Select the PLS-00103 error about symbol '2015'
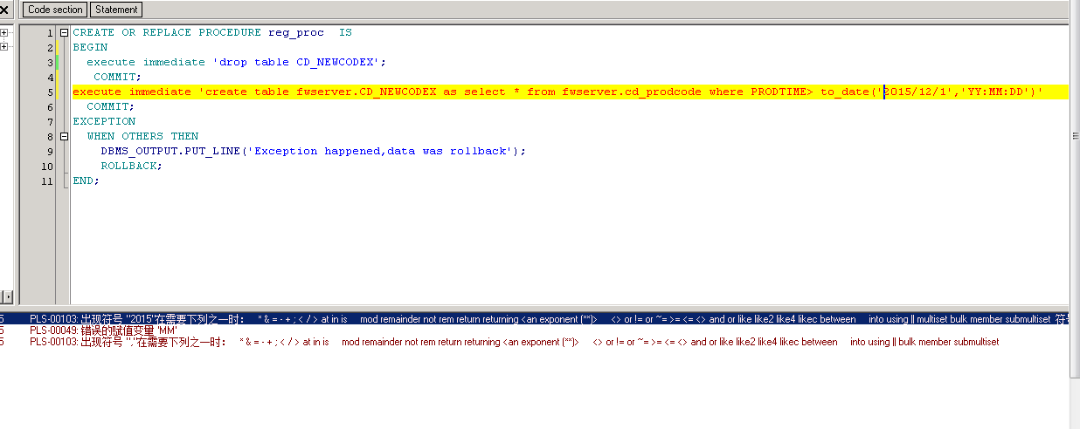This screenshot has height=429, width=1080. click(x=534, y=320)
